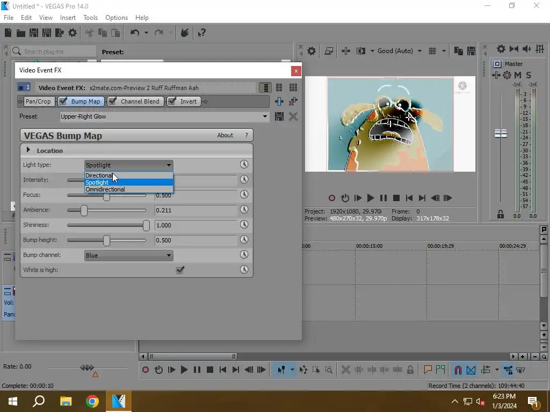
Task: Save preset disk icon next to Upper-Right Glow
Action: 279,116
